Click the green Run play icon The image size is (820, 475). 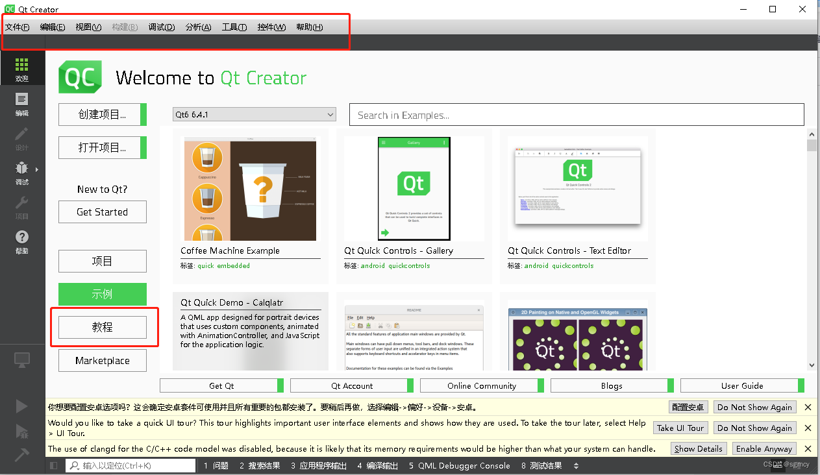tap(22, 406)
